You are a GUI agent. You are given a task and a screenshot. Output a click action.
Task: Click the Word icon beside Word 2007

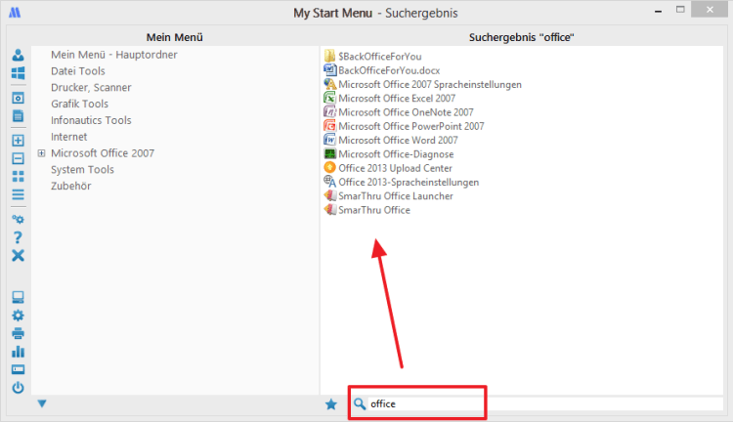[x=329, y=140]
